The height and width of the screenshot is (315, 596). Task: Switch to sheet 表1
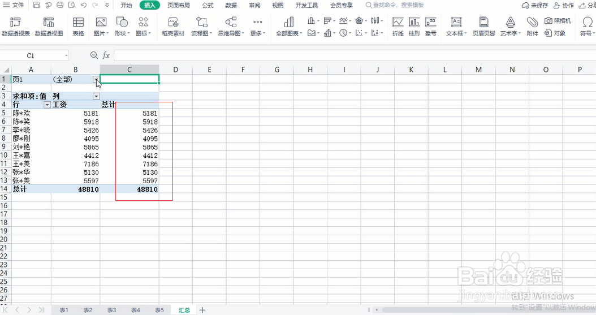click(x=64, y=310)
